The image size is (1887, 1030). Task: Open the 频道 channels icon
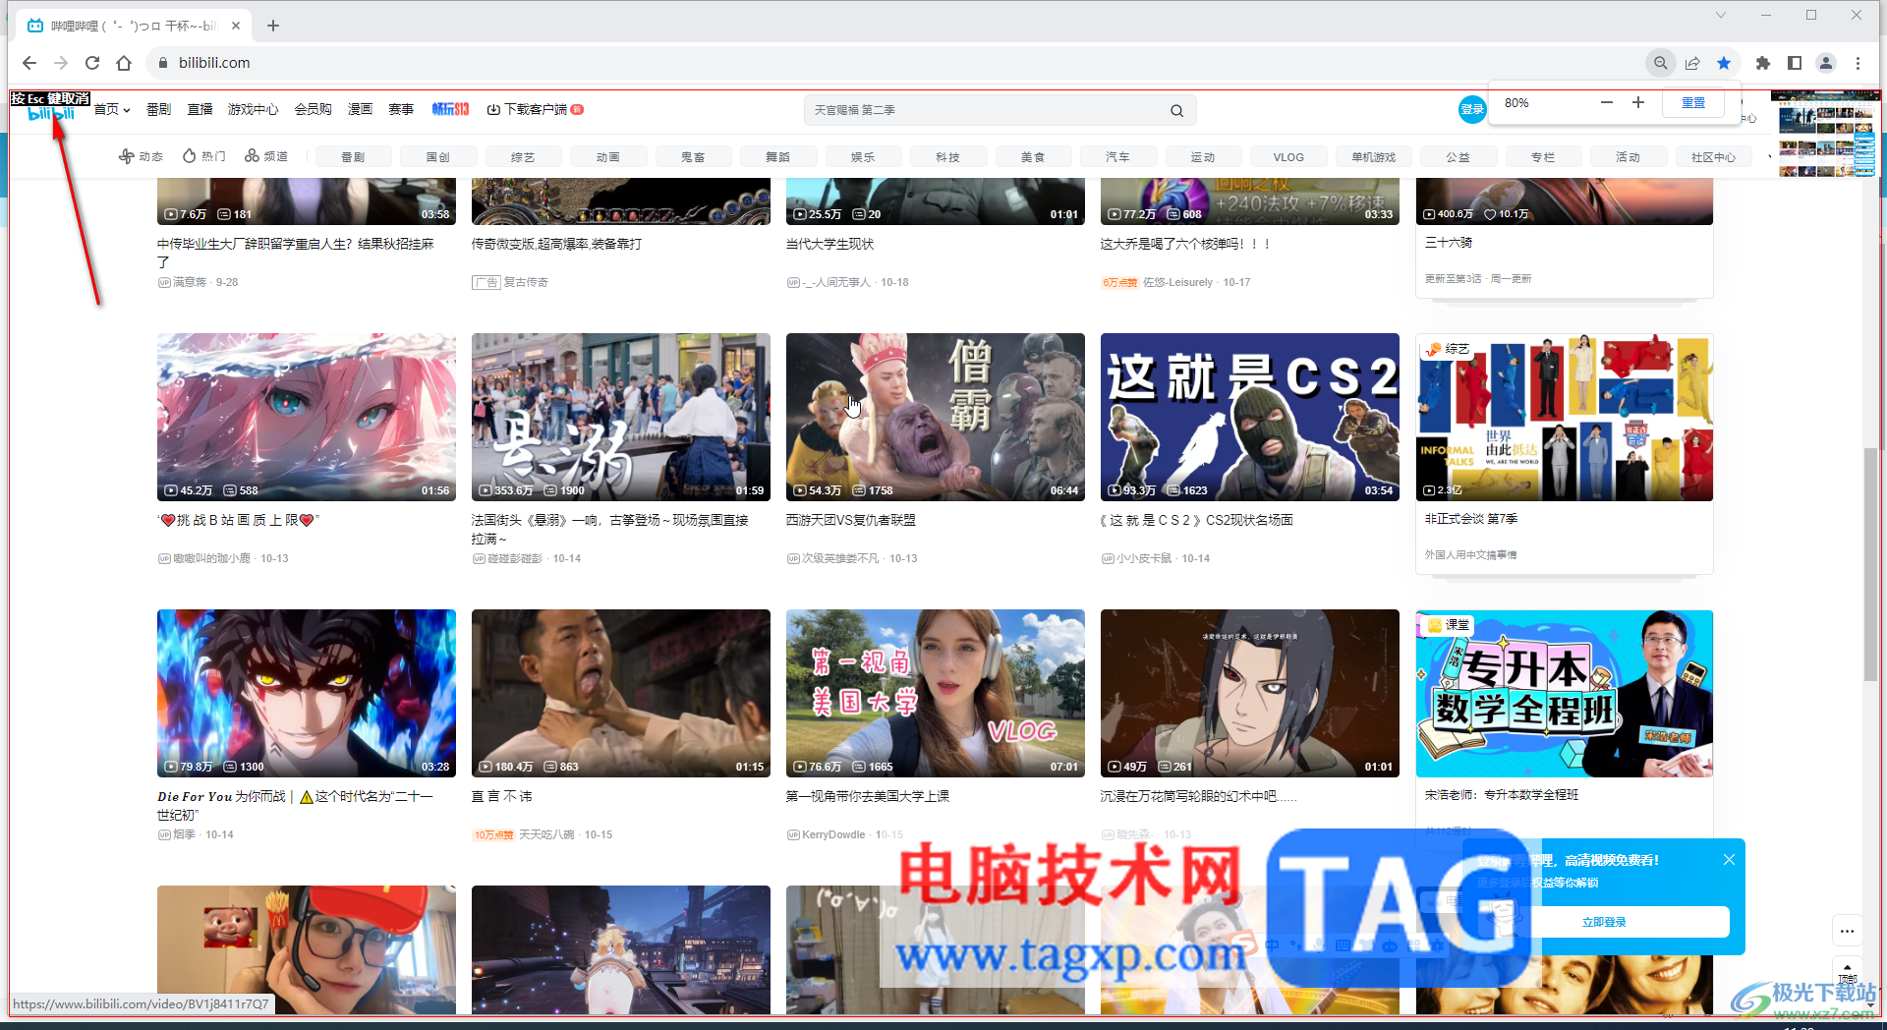(x=253, y=156)
